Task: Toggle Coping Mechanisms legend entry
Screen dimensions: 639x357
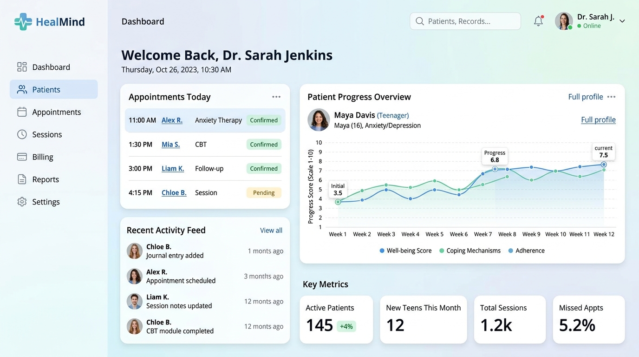Action: click(x=470, y=251)
